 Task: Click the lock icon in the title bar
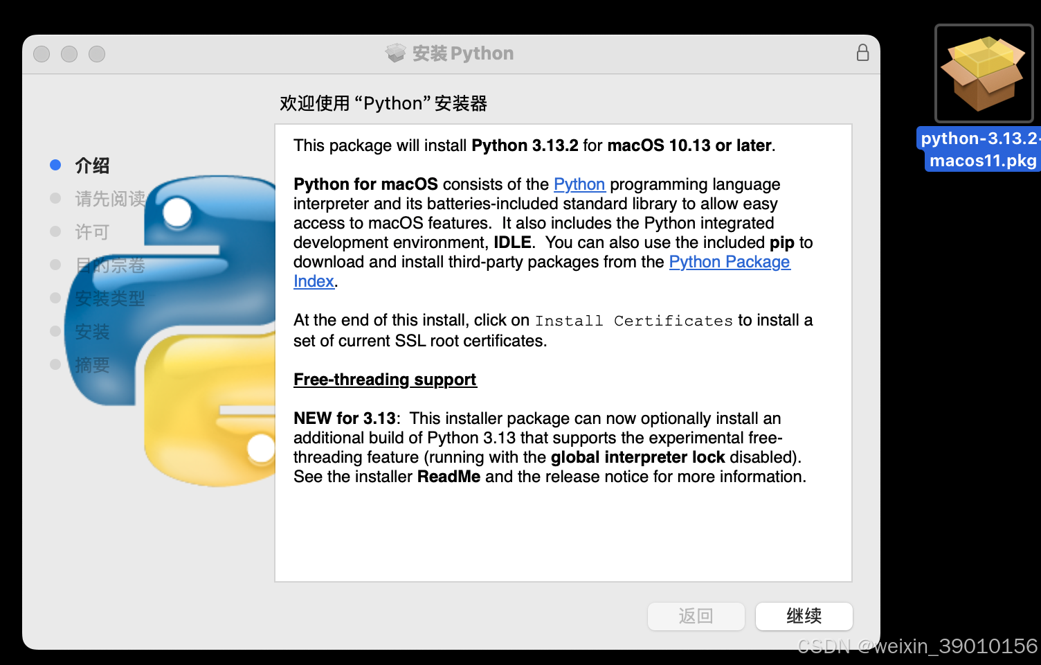pyautogui.click(x=862, y=53)
